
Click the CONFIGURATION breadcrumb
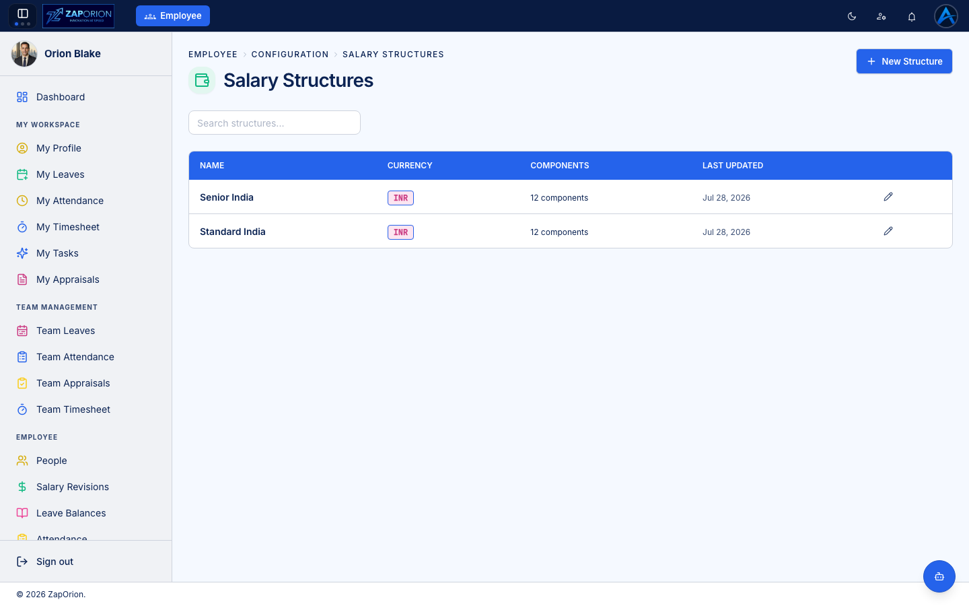tap(290, 55)
